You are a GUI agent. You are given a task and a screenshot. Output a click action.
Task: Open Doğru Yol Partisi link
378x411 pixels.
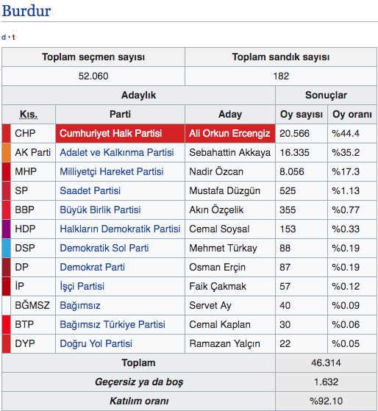96,344
